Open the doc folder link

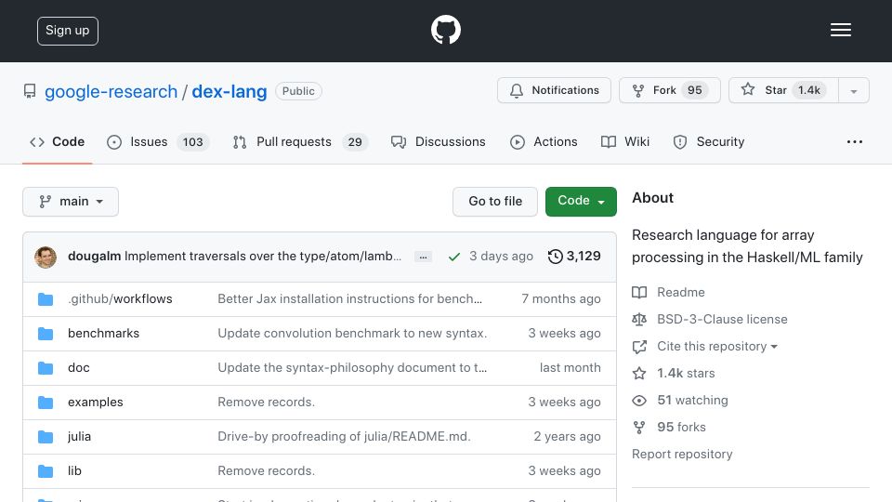pos(78,368)
